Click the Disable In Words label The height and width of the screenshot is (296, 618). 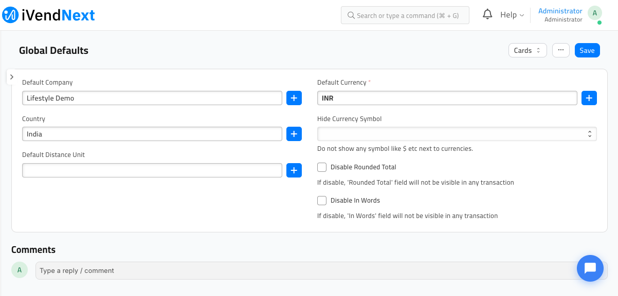(x=355, y=201)
